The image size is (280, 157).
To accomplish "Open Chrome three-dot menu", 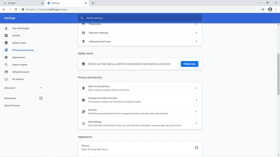I will pos(276,9).
